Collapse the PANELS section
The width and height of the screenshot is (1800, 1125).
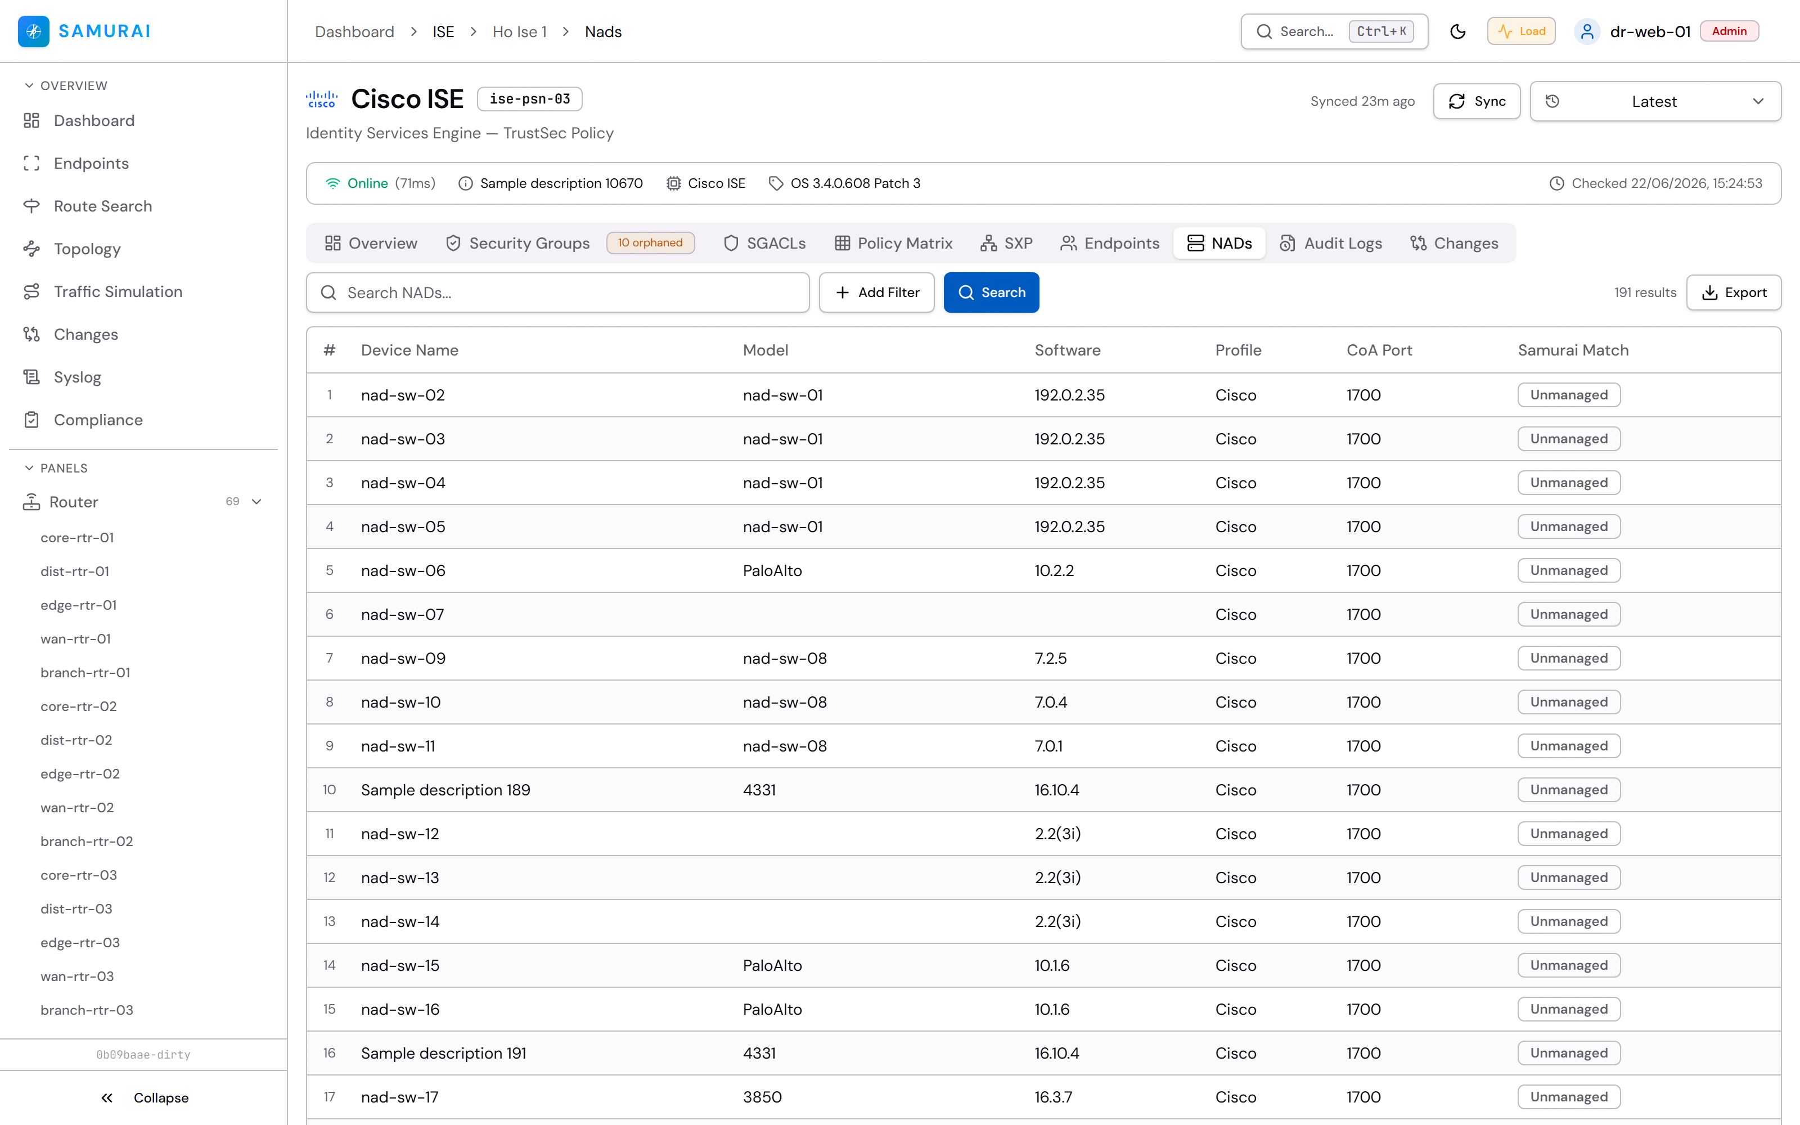tap(29, 468)
